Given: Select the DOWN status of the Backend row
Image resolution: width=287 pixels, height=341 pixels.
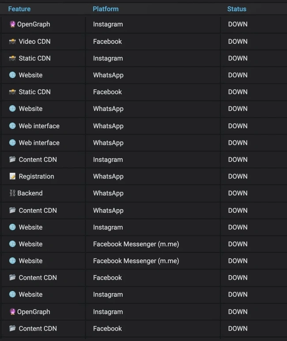Looking at the screenshot, I should [x=238, y=193].
